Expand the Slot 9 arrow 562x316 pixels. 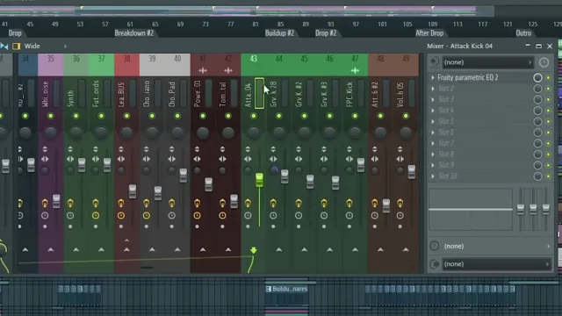(433, 165)
